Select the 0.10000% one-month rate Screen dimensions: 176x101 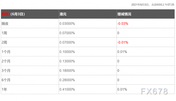[x=67, y=52]
